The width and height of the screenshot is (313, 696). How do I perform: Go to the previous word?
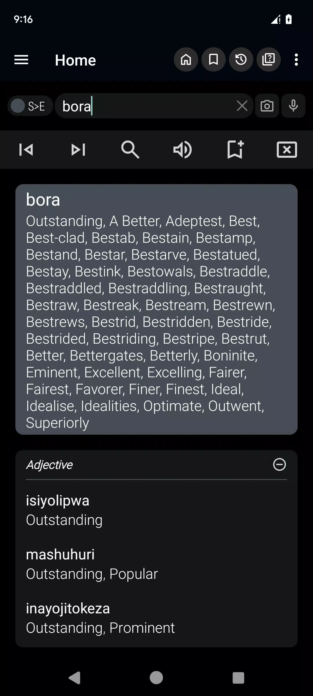[x=26, y=150]
